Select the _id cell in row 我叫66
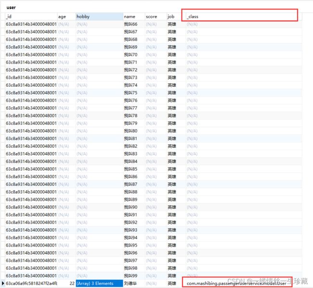Screen dimensions: 313x288 [x=31, y=24]
